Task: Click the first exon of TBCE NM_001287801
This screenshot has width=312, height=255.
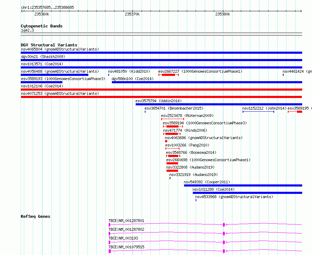Action: 109,225
